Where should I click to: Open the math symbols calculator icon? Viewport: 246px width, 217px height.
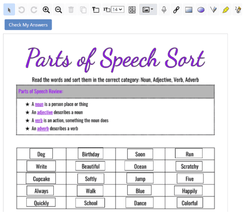coord(132,10)
